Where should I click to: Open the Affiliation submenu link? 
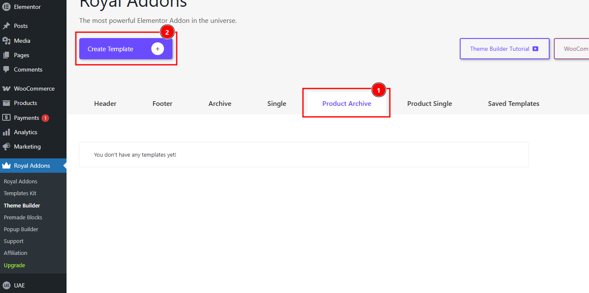15,253
